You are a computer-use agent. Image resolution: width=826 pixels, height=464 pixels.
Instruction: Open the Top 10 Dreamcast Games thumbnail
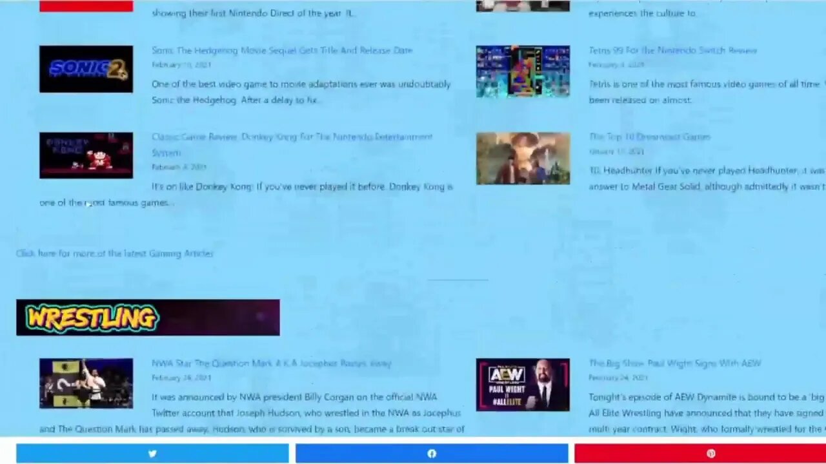pyautogui.click(x=523, y=159)
